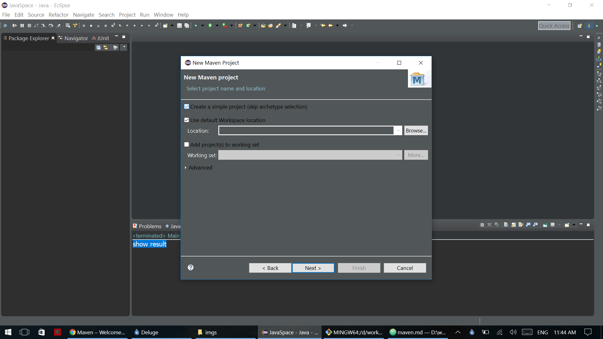Viewport: 603px width, 339px height.
Task: Open Chrome Maven – Welcome taskbar item
Action: 97,332
